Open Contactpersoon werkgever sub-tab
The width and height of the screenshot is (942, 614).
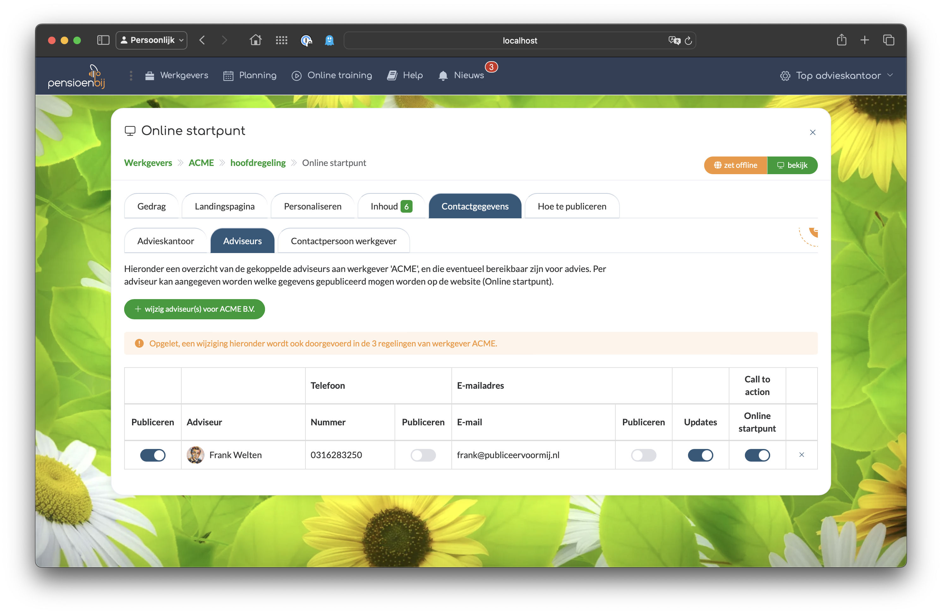click(343, 241)
